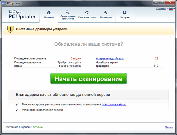Click the wrench parameters icon

(x=106, y=12)
